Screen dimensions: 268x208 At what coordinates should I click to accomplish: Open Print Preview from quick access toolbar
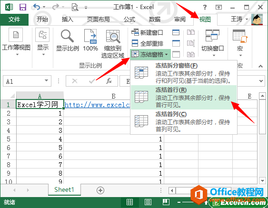pos(75,7)
